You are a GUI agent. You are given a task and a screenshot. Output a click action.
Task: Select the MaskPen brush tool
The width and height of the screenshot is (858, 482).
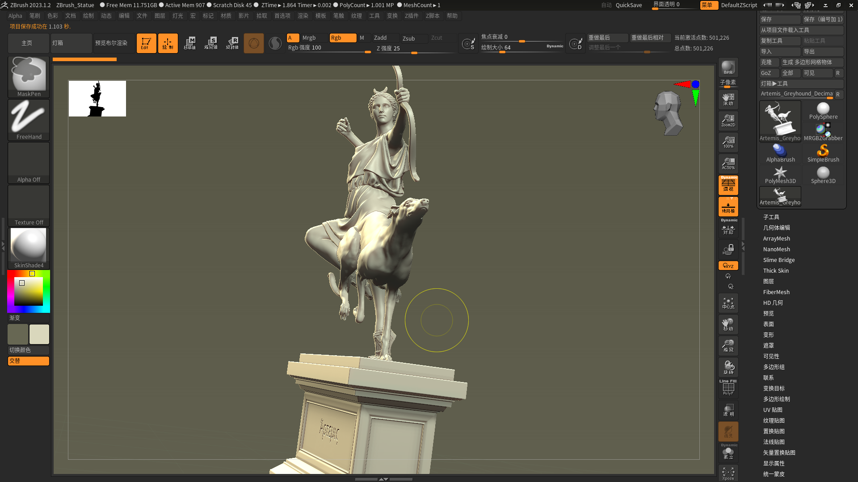tap(28, 75)
